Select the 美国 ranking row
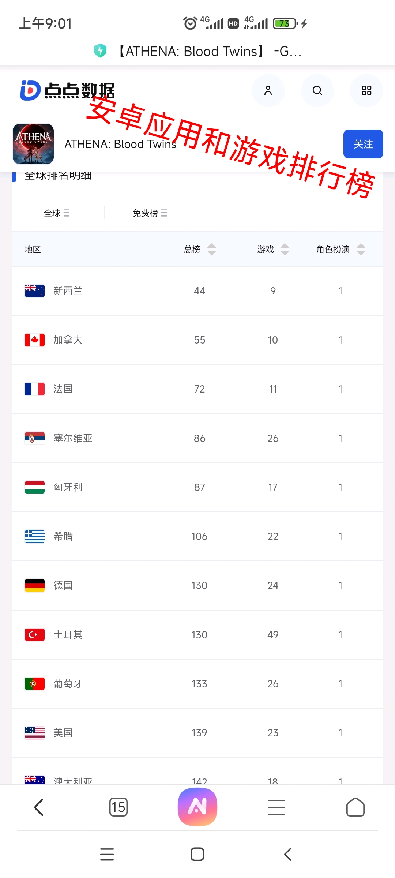Screen dimensions: 395x878 pos(197,733)
